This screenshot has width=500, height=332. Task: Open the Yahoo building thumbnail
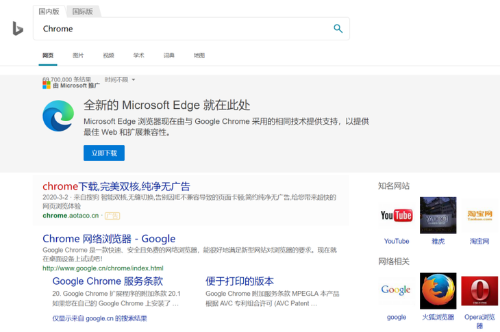pos(438,216)
